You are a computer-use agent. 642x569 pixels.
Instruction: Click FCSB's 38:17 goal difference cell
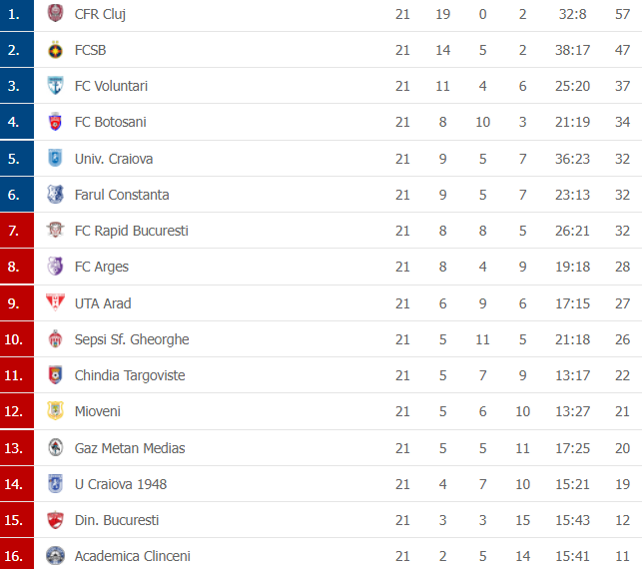tap(572, 50)
